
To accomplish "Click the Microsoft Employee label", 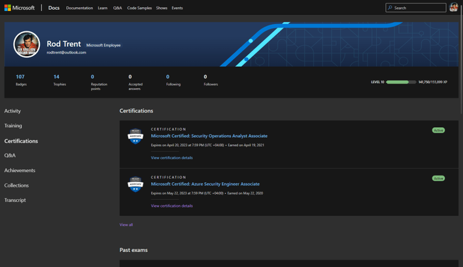I will (x=103, y=45).
